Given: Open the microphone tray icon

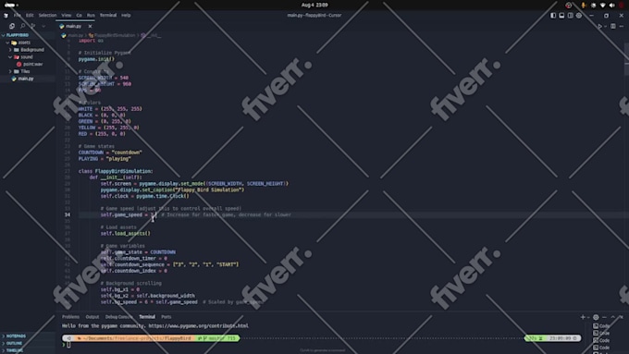Looking at the screenshot, I should [x=583, y=6].
